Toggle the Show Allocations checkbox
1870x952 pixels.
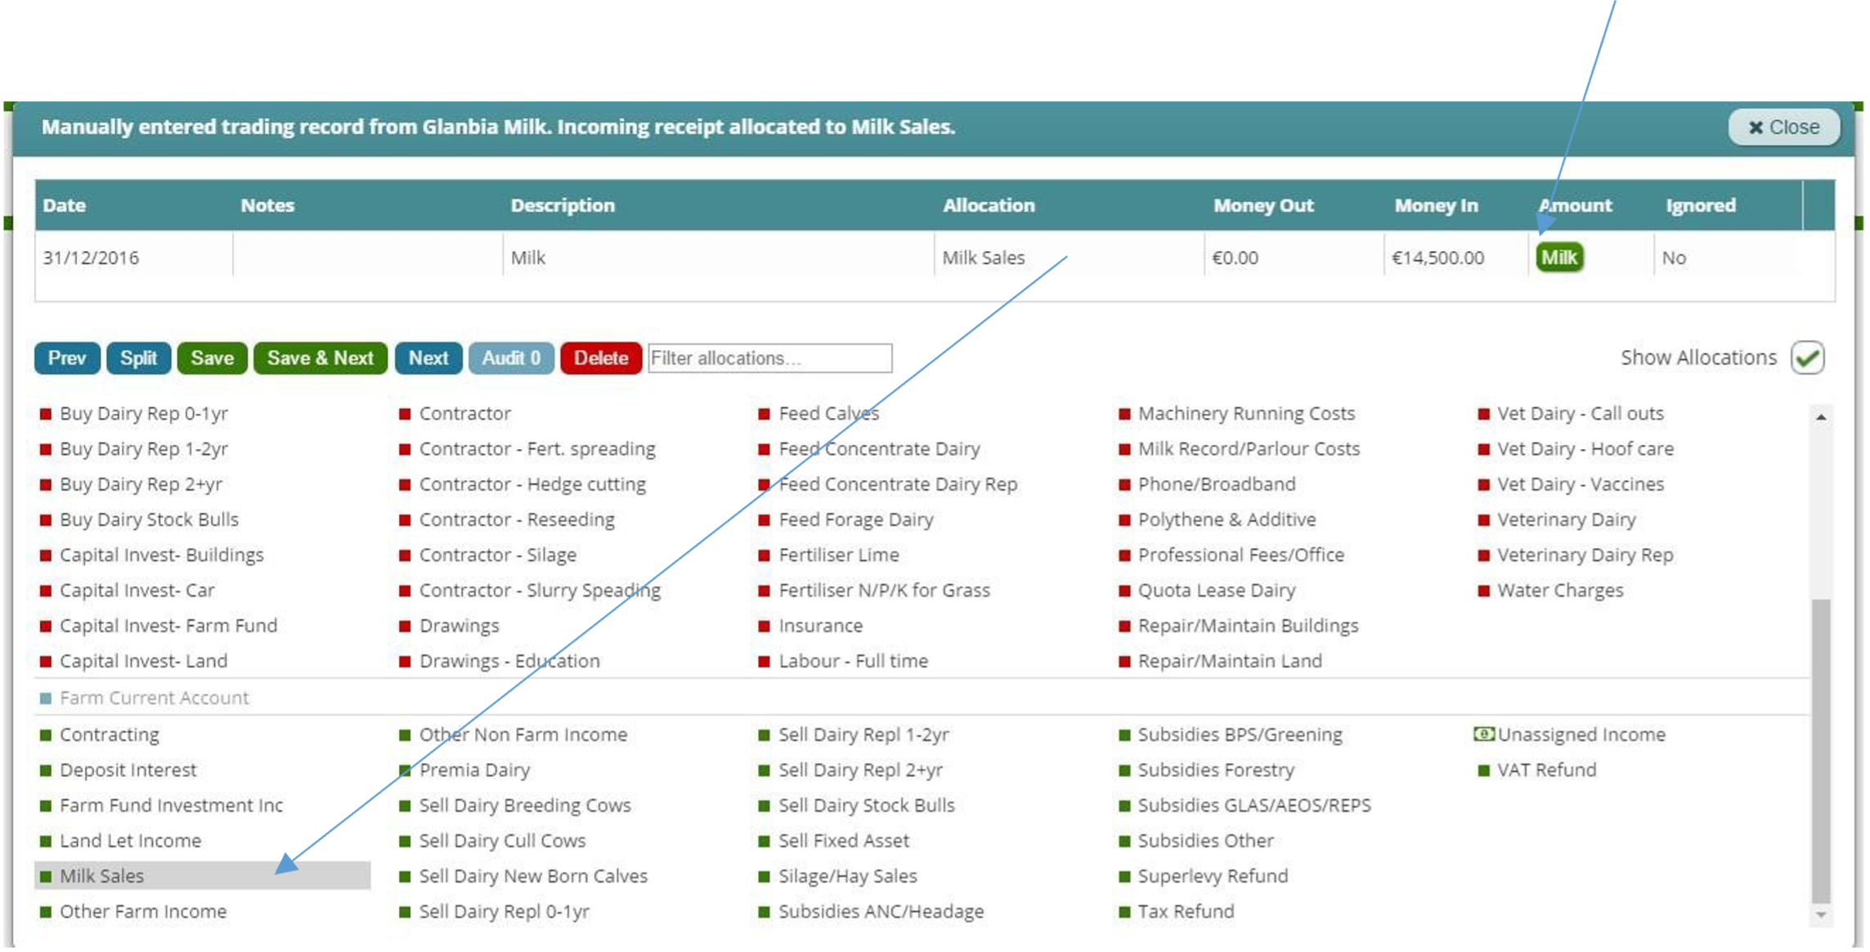(1807, 358)
